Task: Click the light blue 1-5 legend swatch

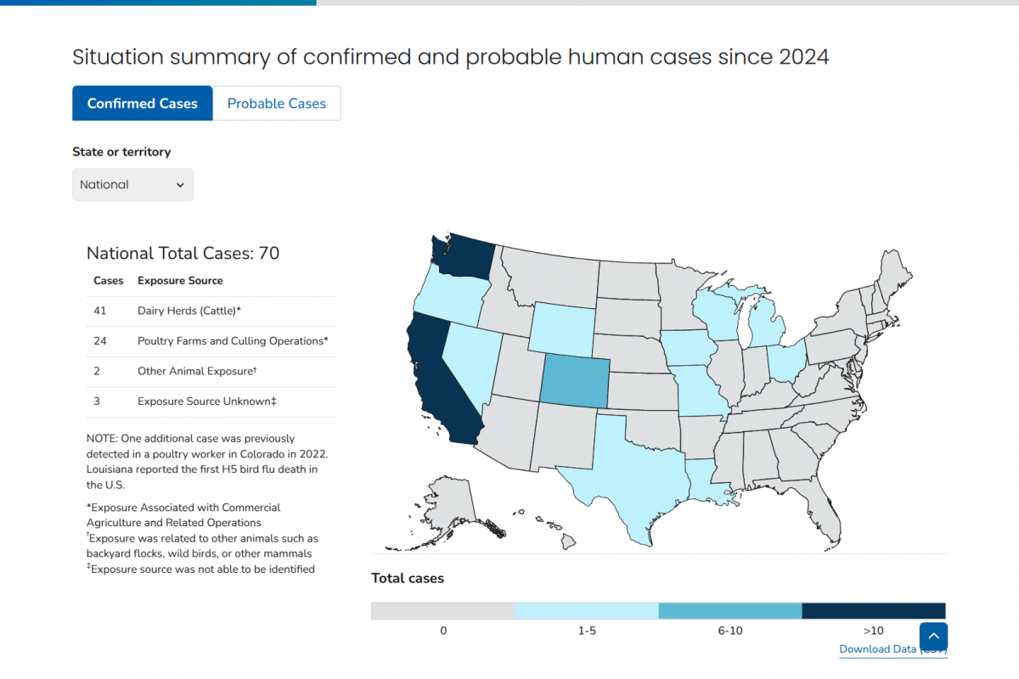Action: 587,611
